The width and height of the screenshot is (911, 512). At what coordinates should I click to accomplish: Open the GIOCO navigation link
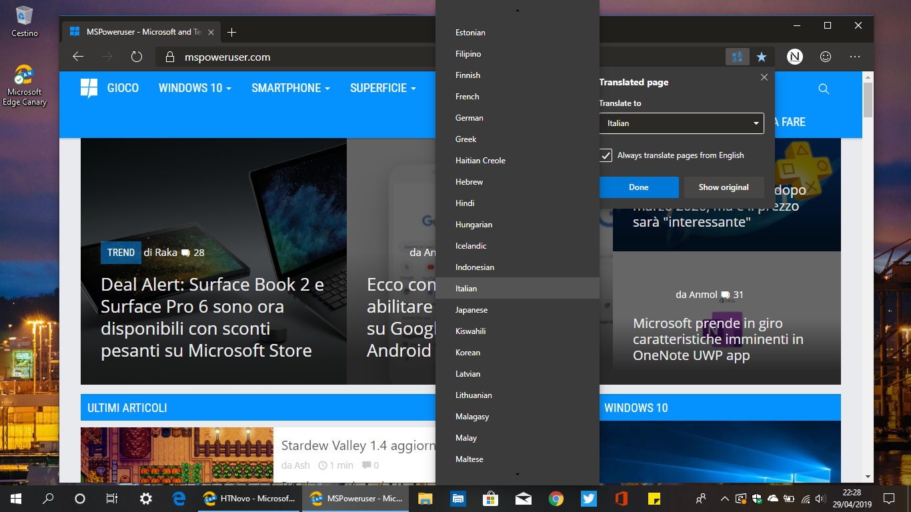123,88
